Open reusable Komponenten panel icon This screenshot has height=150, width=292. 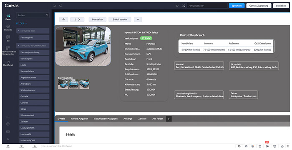tap(8, 50)
